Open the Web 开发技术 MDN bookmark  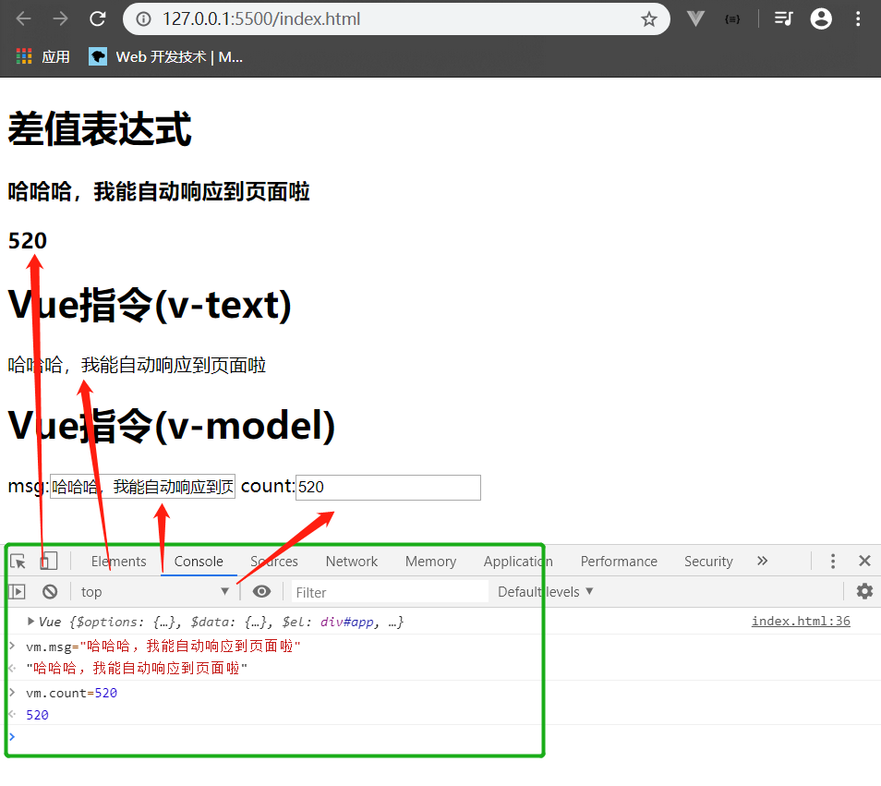pyautogui.click(x=165, y=56)
